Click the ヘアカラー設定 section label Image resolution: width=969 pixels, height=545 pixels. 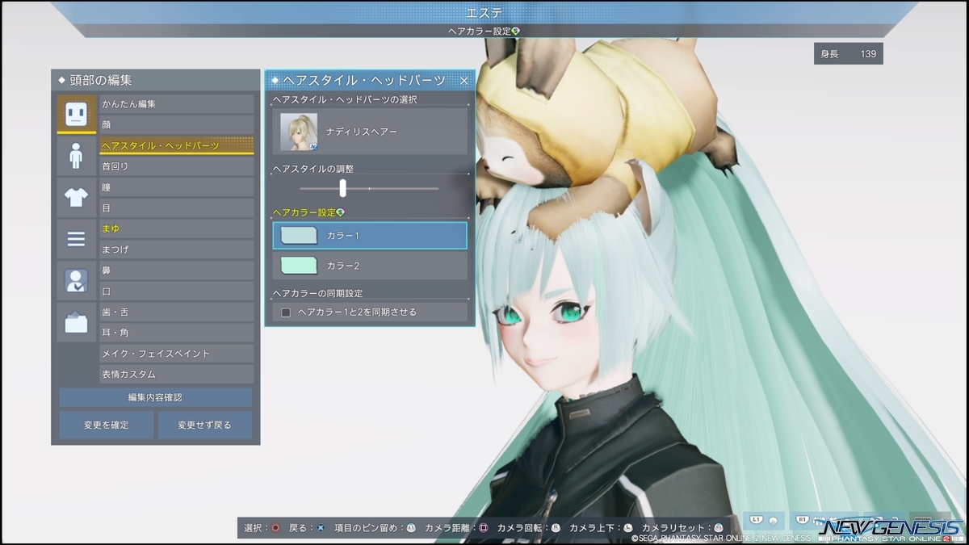pyautogui.click(x=308, y=212)
